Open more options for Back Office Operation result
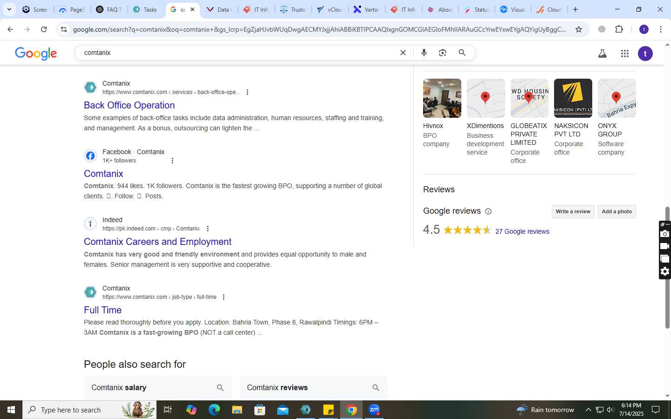The height and width of the screenshot is (419, 671). point(247,92)
